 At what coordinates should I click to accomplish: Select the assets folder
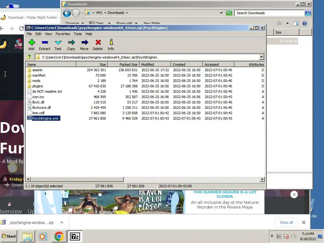coord(37,70)
